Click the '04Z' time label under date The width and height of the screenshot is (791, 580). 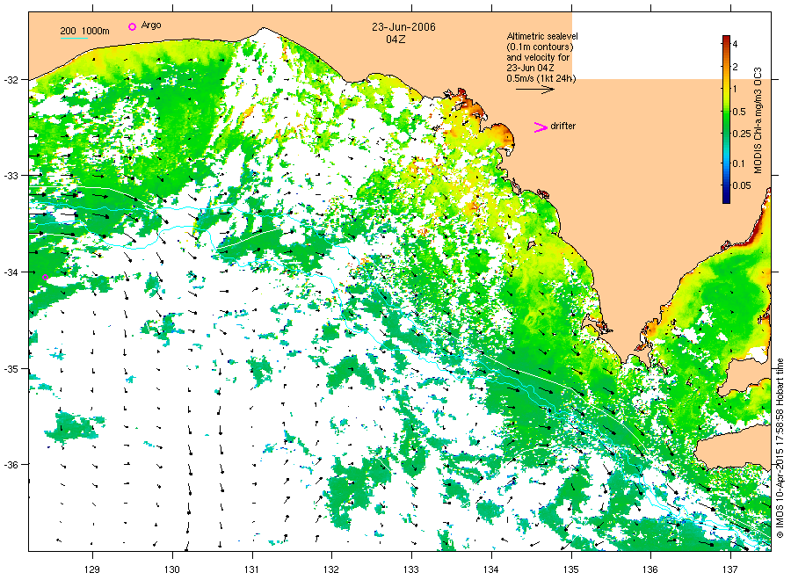coord(395,40)
